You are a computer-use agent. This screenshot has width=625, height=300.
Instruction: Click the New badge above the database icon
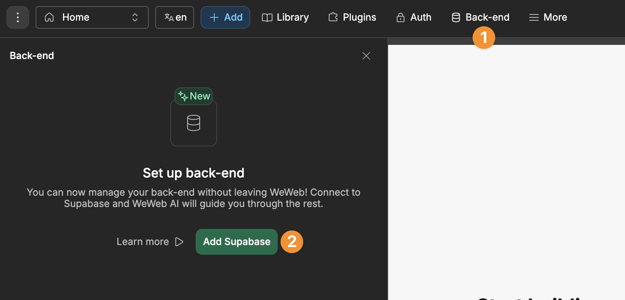pos(193,96)
